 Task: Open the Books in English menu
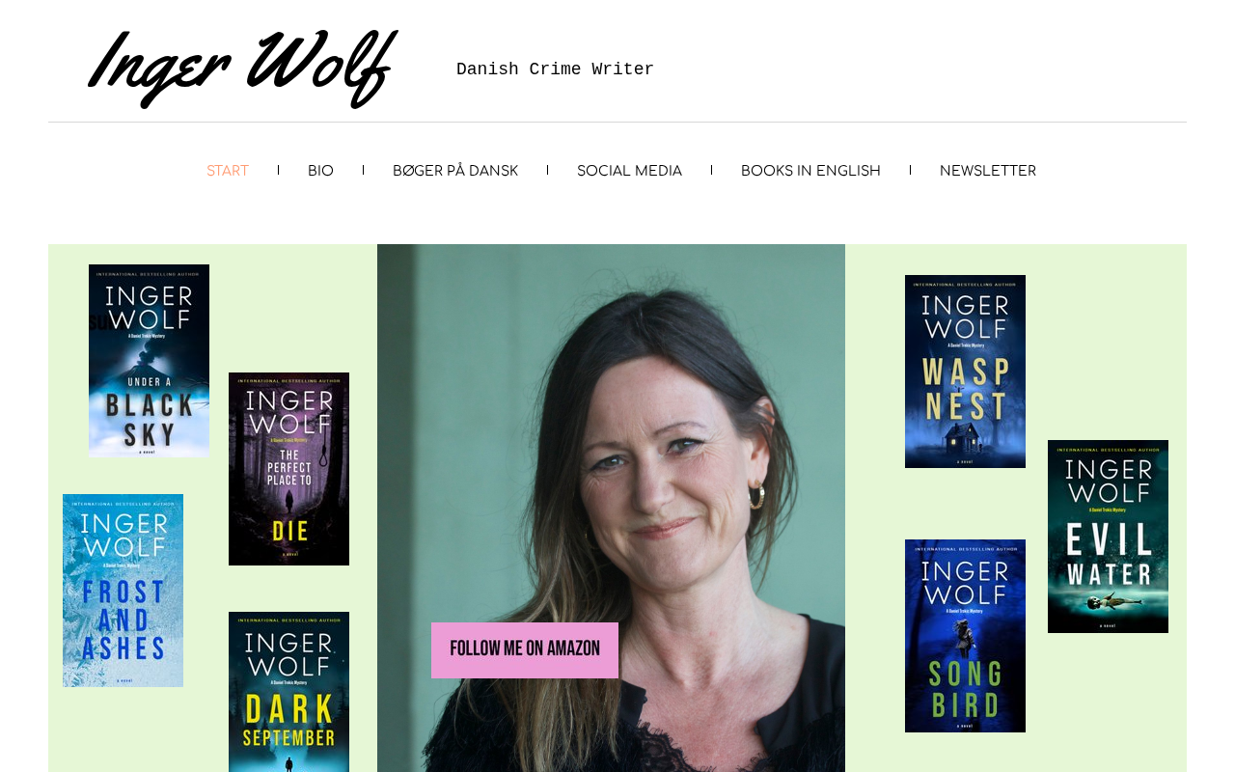810,171
